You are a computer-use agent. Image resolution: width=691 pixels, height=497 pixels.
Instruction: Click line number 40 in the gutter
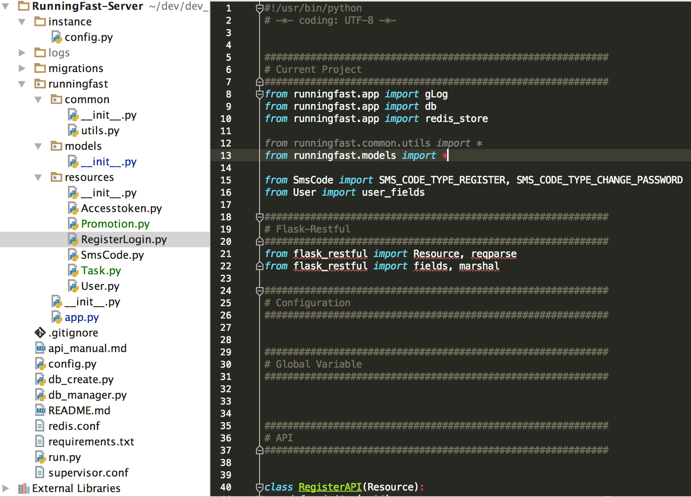tap(226, 487)
